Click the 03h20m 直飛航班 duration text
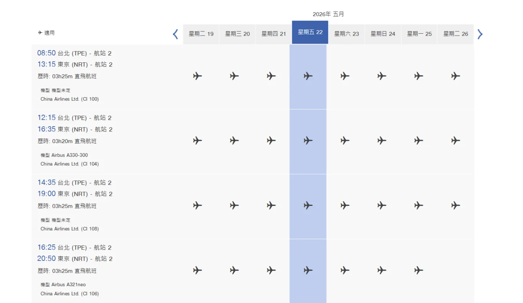This screenshot has height=303, width=523. tap(74, 141)
